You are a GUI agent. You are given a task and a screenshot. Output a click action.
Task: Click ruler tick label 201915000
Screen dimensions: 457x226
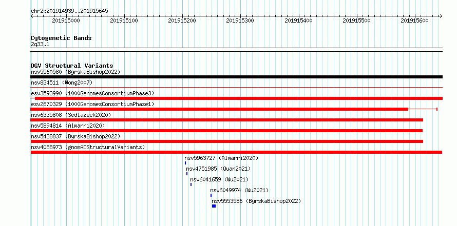click(x=66, y=20)
